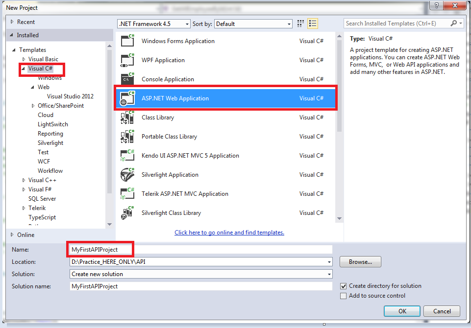Image resolution: width=471 pixels, height=328 pixels.
Task: Select the Cloud template category
Action: pyautogui.click(x=46, y=115)
